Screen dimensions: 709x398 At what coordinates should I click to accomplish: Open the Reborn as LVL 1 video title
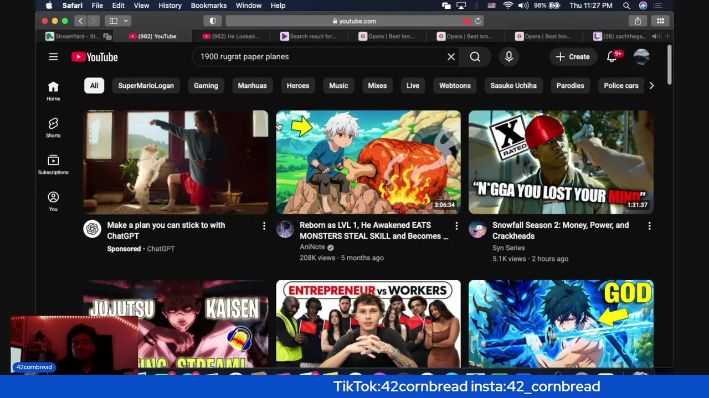(374, 231)
